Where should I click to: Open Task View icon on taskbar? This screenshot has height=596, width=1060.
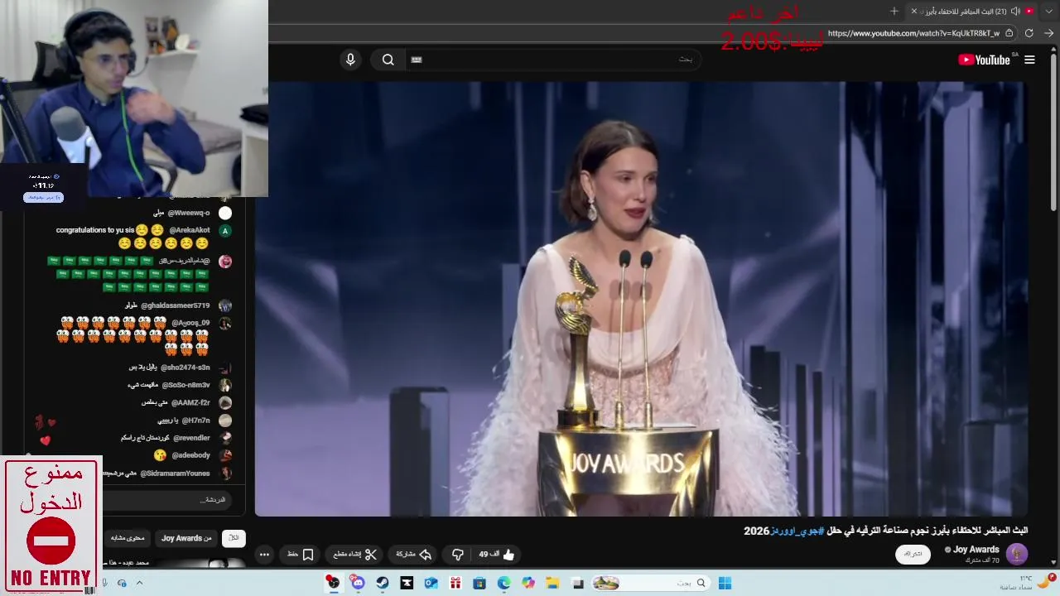click(x=578, y=583)
